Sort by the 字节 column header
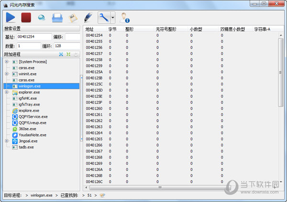 click(115, 29)
